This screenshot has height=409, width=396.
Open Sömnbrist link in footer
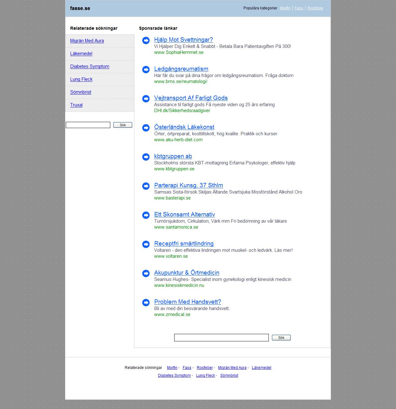[x=229, y=375]
